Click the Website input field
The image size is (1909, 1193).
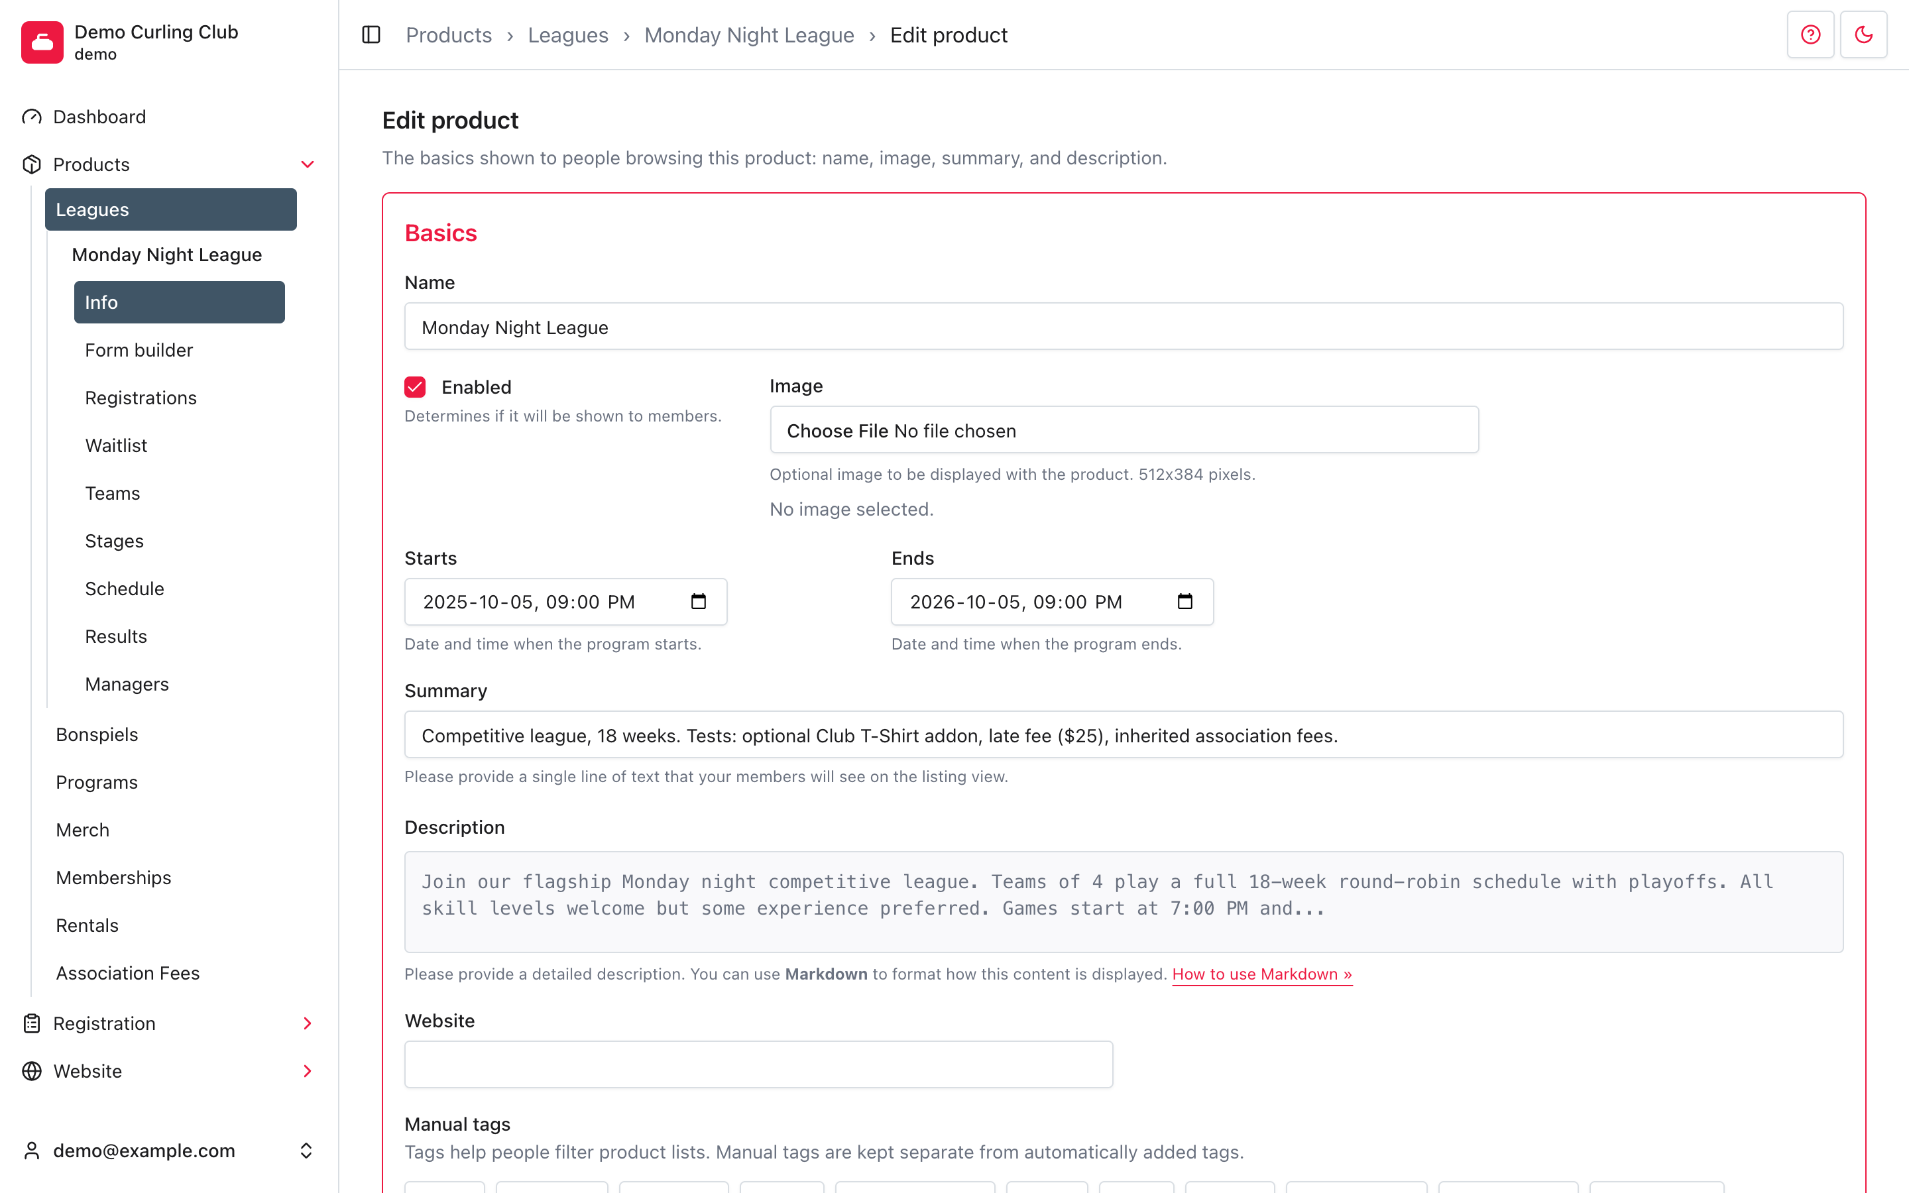(759, 1064)
